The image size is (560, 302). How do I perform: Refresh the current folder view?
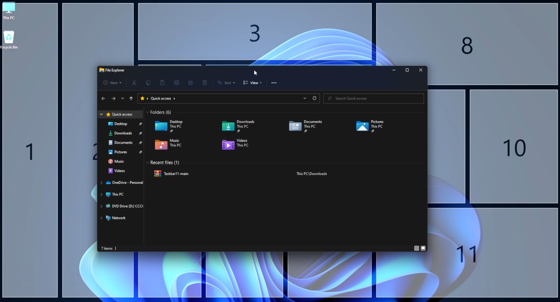314,98
